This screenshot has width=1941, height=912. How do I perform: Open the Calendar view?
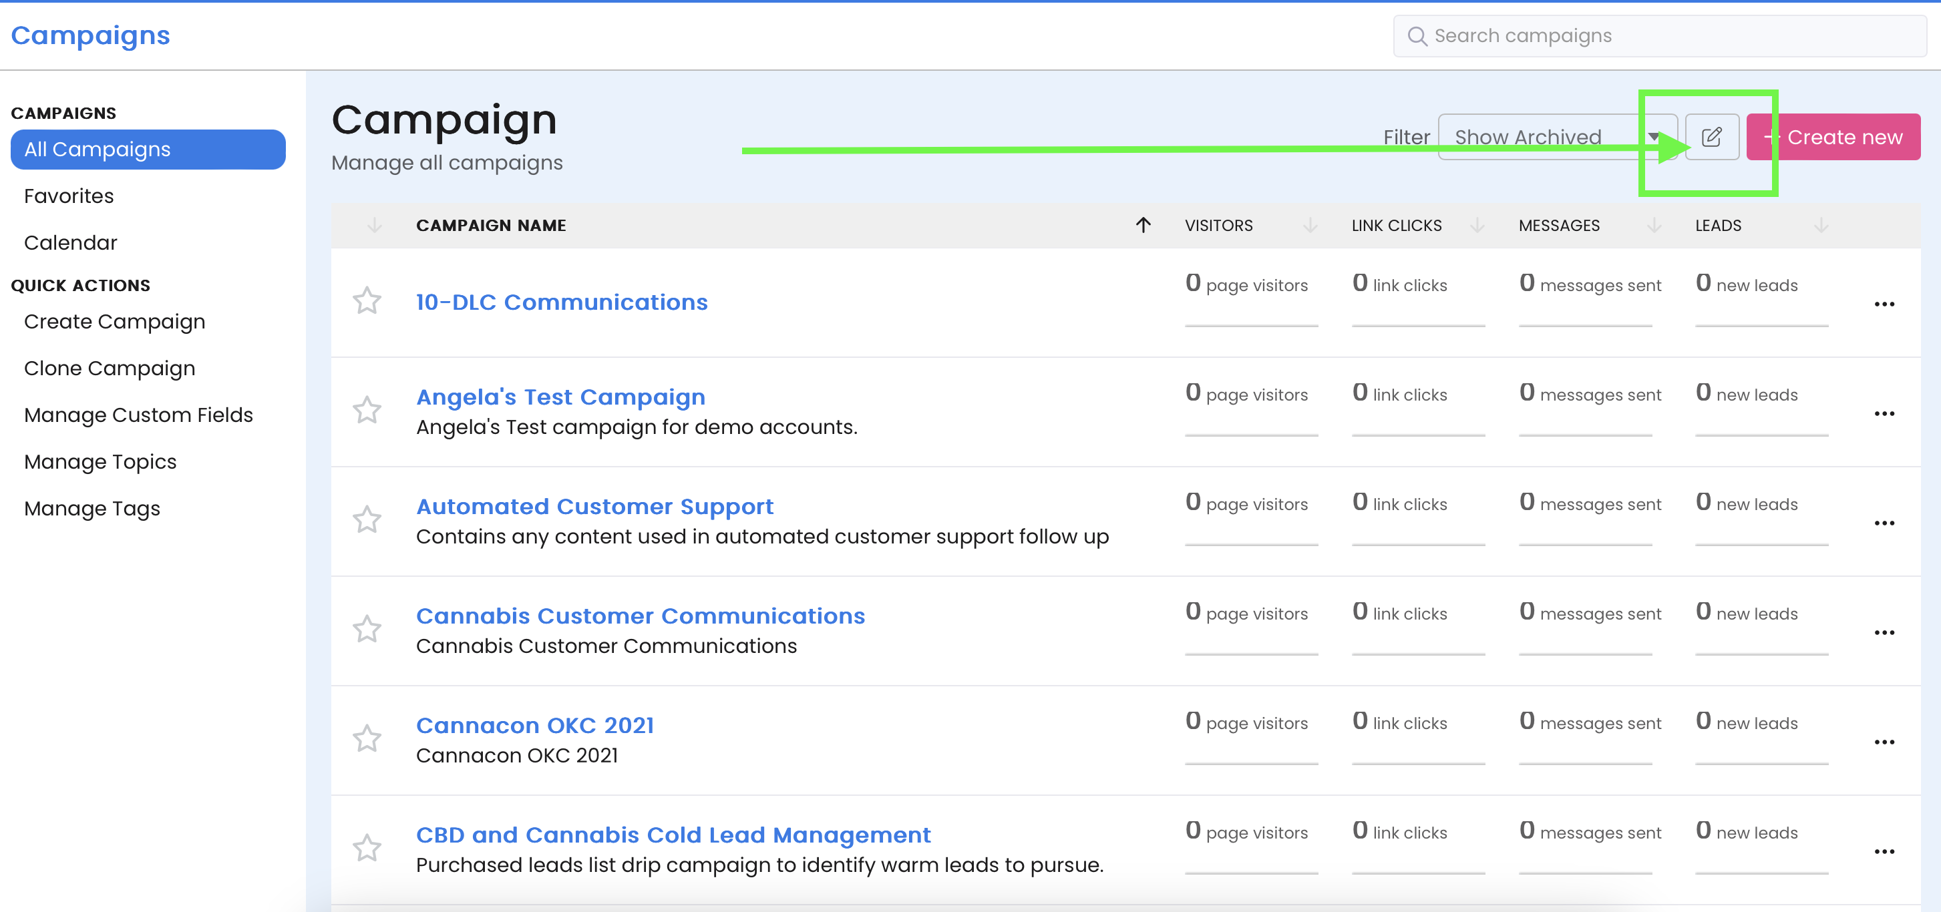71,242
